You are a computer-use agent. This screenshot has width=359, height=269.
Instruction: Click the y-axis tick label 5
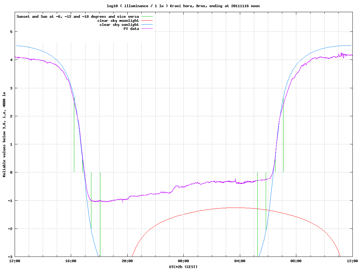click(11, 32)
